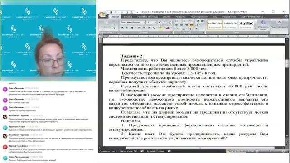This screenshot has width=290, height=163.
Task: Click the Bullets list icon
Action: [x=177, y=21]
